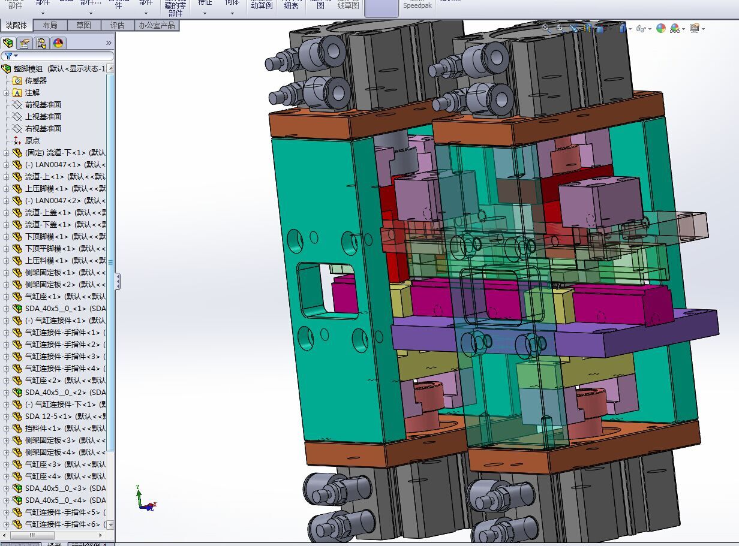The height and width of the screenshot is (546, 739).
Task: Open Hide/Show Items glasses menu
Action: 641,28
